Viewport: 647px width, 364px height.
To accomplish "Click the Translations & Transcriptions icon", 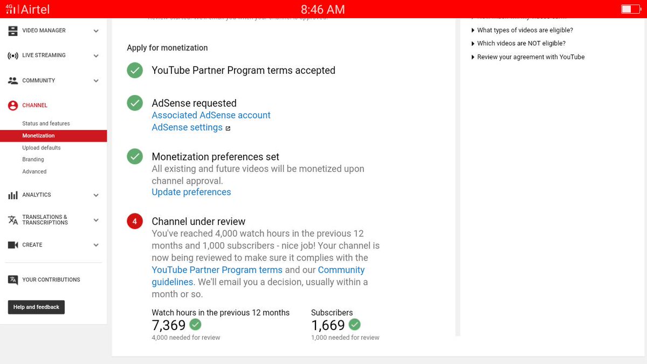I will (13, 220).
